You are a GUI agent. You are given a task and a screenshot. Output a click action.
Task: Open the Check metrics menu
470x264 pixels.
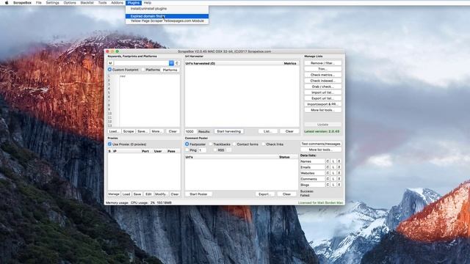pyautogui.click(x=322, y=75)
